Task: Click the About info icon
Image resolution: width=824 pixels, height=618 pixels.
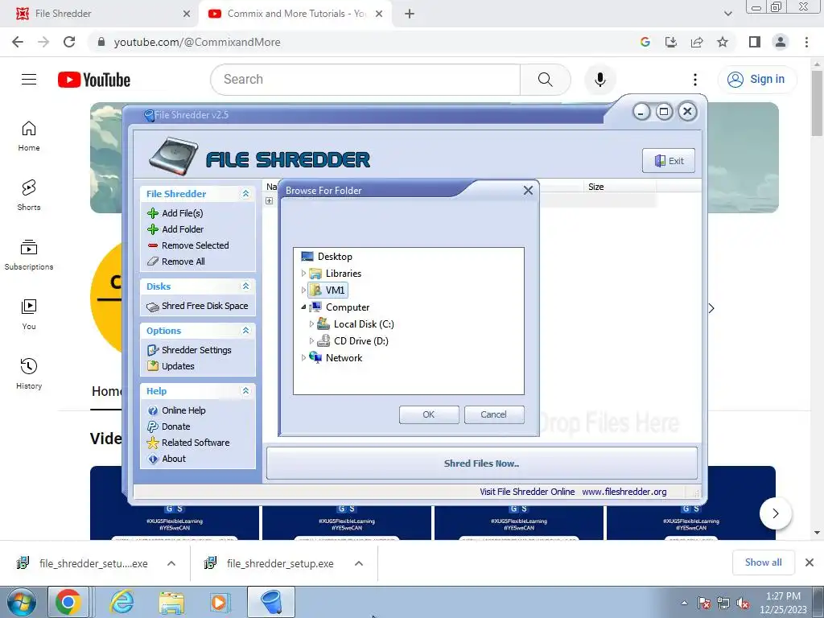Action: click(x=153, y=459)
